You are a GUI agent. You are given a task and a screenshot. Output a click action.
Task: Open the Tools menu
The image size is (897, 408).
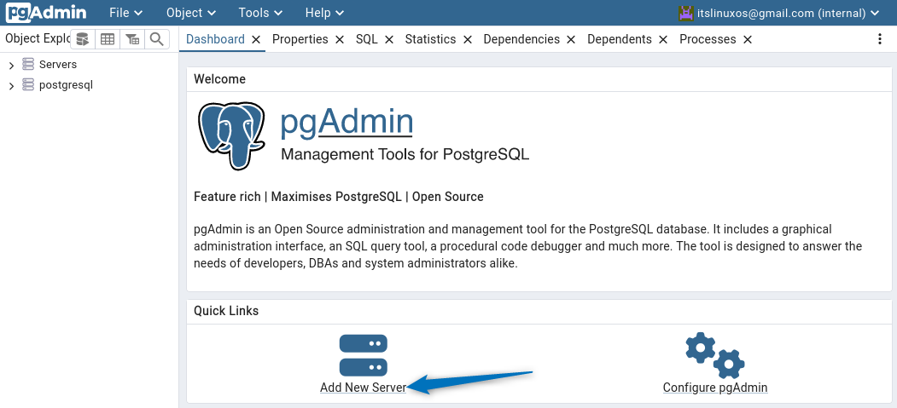(x=261, y=13)
